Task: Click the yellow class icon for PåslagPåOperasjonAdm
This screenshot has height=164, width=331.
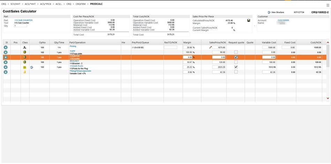Action: tap(24, 72)
